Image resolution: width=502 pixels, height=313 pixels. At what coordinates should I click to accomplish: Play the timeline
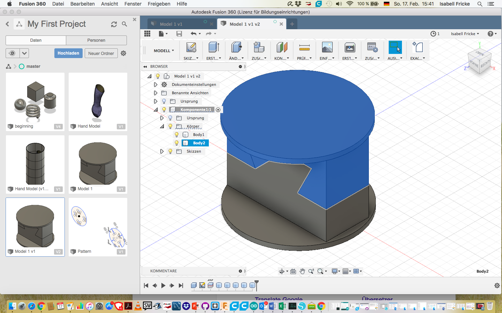coord(163,286)
